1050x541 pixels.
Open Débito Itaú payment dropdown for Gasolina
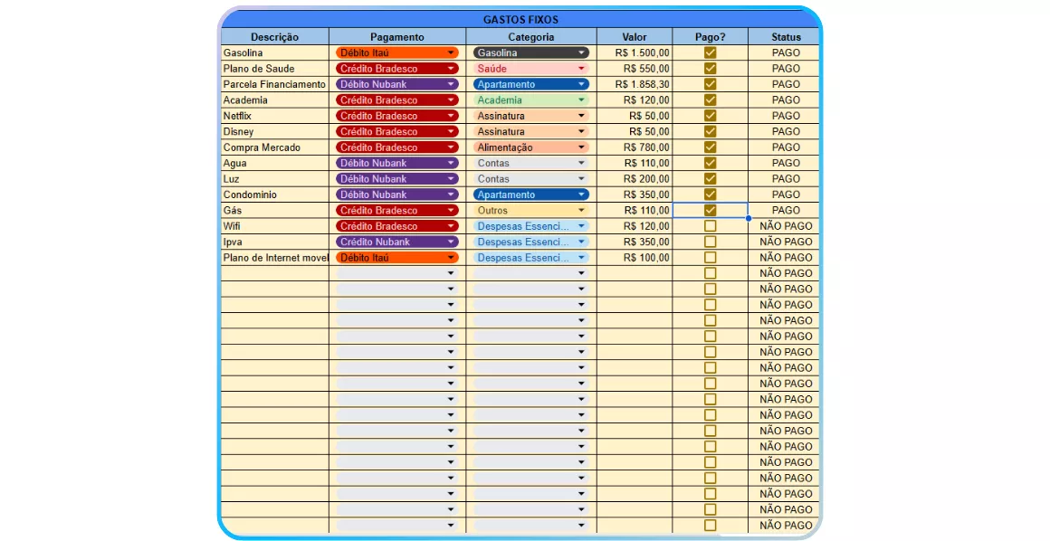click(x=451, y=52)
